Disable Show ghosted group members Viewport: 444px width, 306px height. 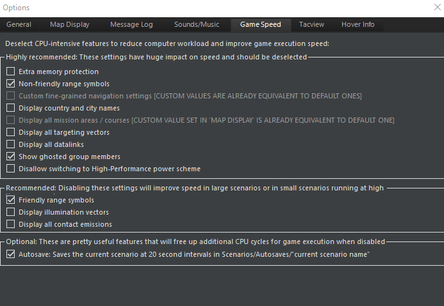click(x=11, y=157)
